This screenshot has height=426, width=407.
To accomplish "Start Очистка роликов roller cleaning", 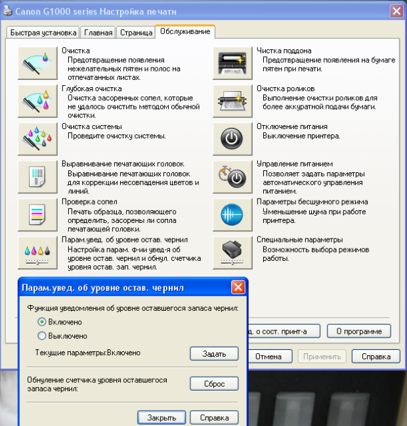I will click(232, 101).
